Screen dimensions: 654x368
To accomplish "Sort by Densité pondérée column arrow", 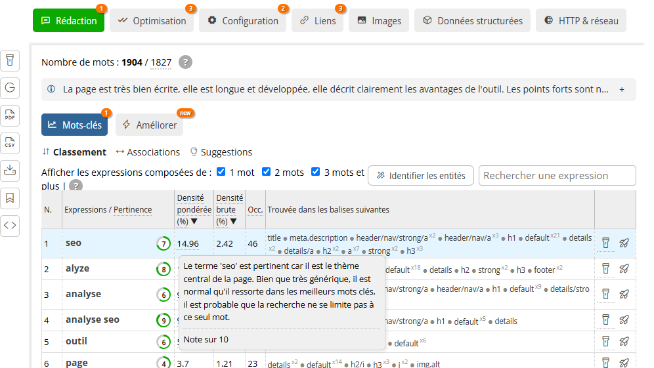I will tap(194, 222).
